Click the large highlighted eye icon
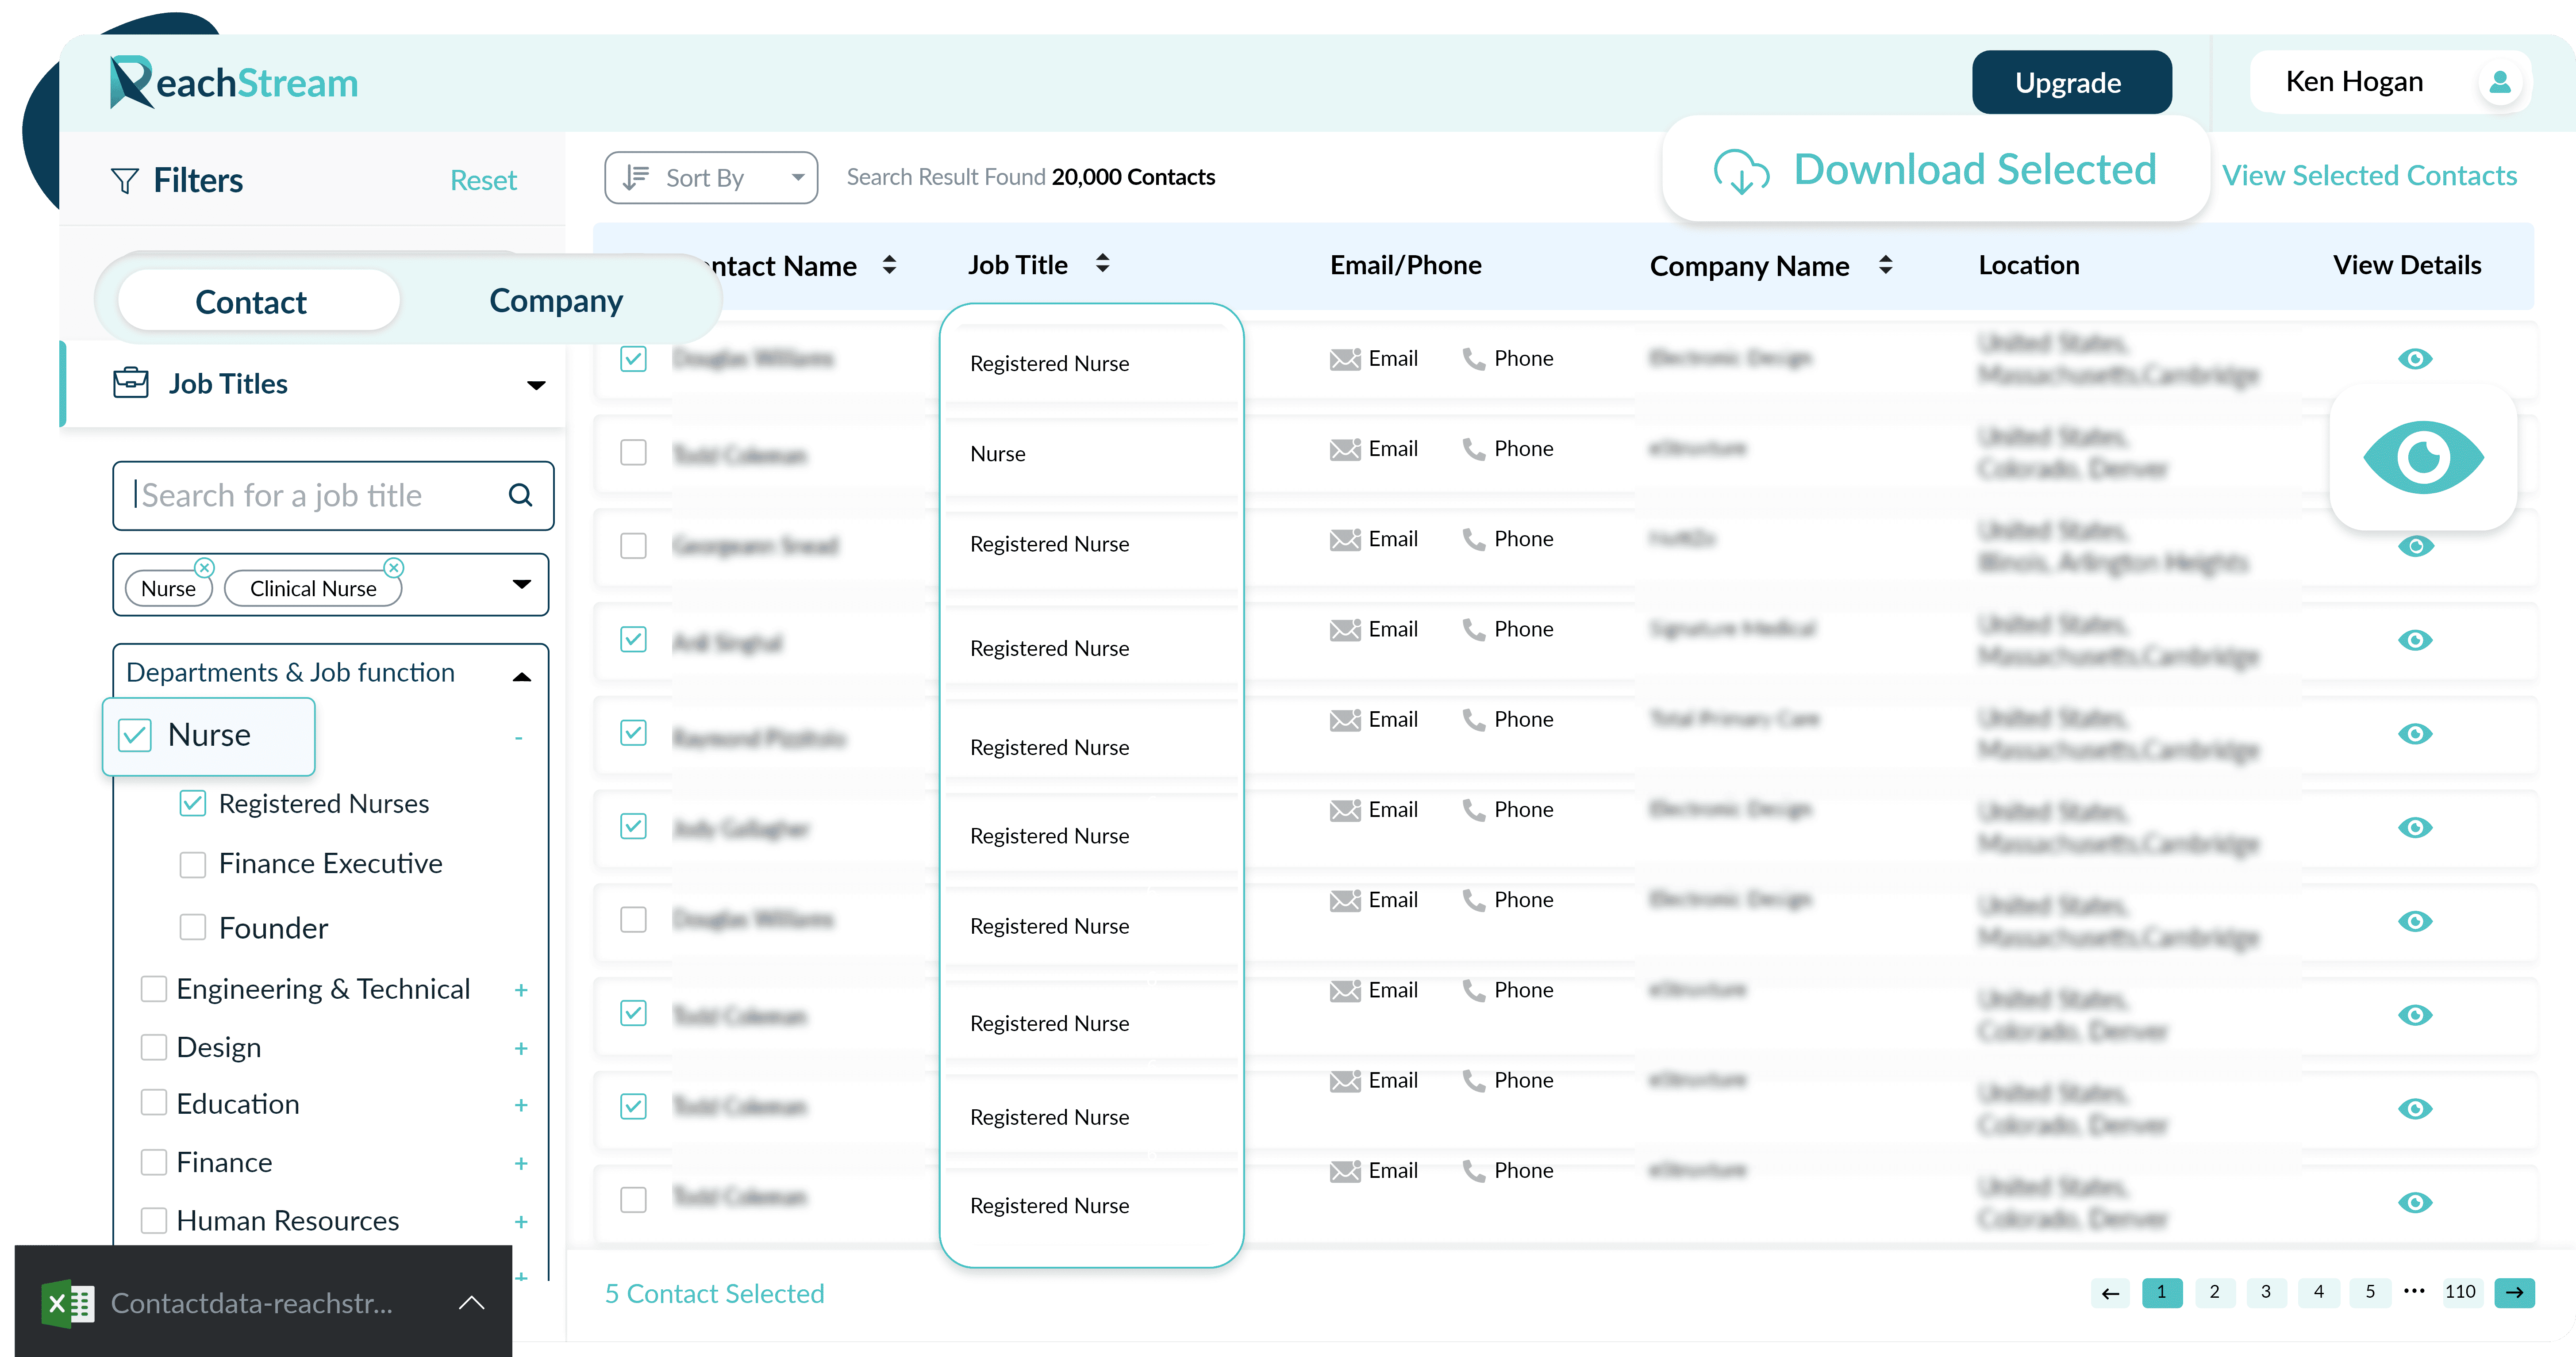The image size is (2576, 1357). click(2423, 457)
